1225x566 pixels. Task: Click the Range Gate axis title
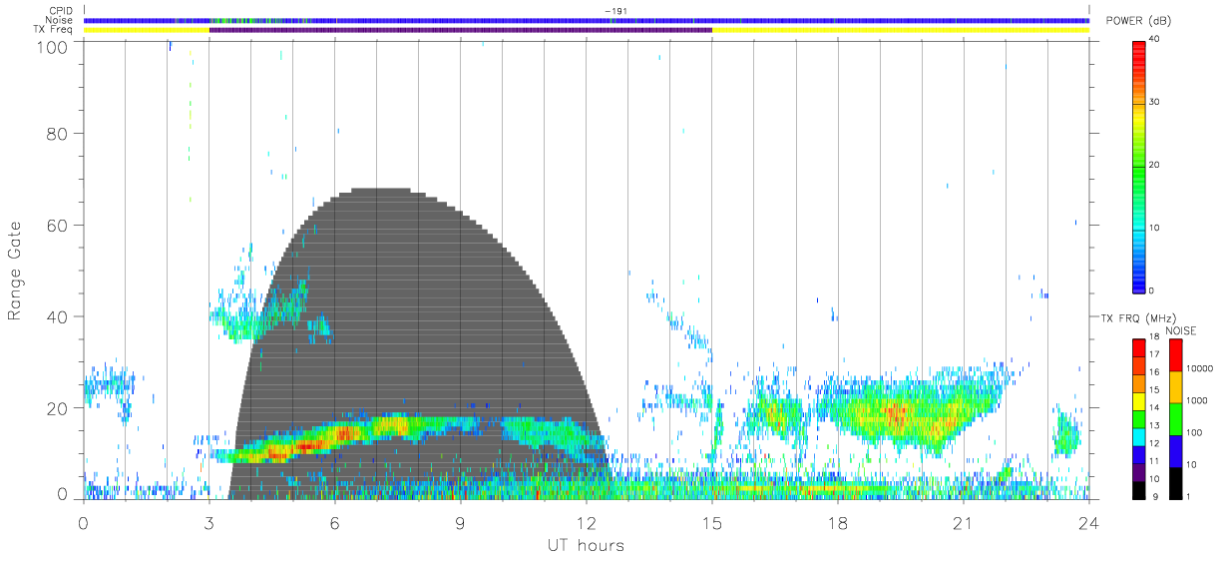coord(16,272)
